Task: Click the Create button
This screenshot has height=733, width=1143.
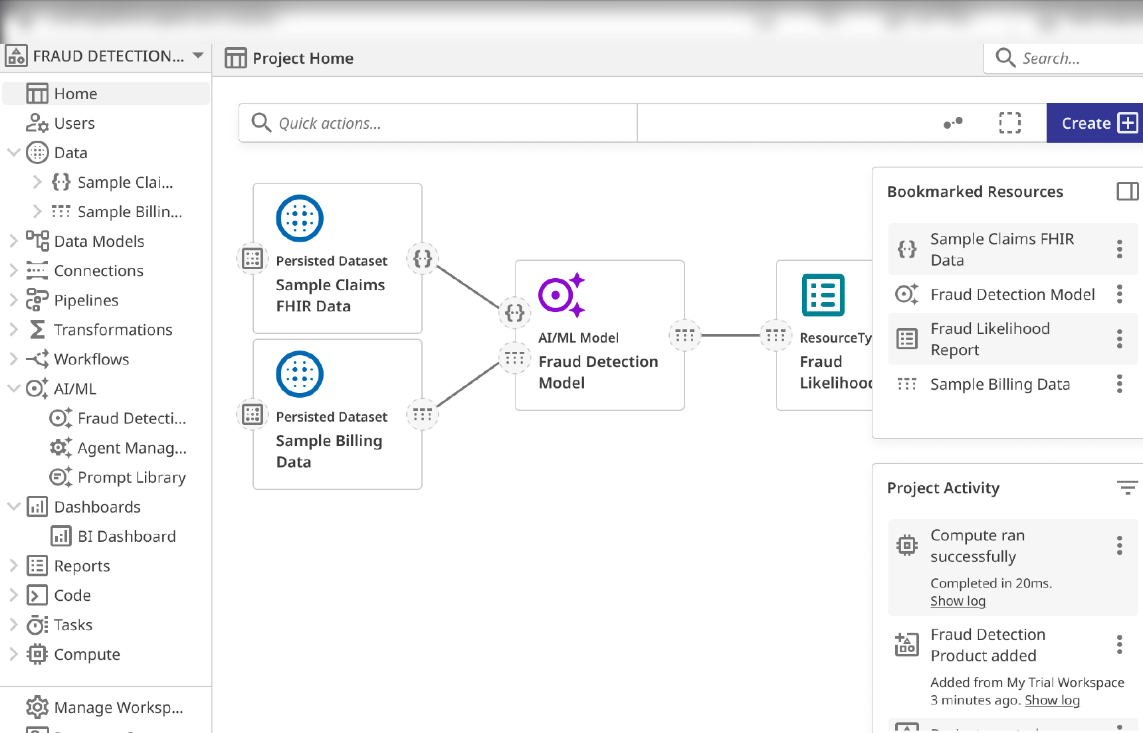Action: click(x=1094, y=123)
